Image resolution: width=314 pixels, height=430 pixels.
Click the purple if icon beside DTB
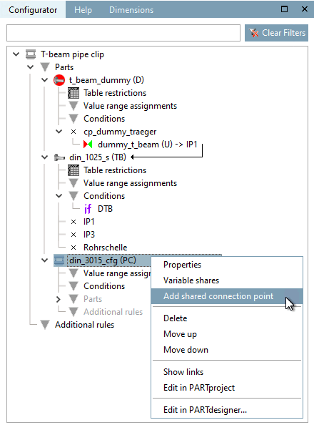pyautogui.click(x=88, y=209)
